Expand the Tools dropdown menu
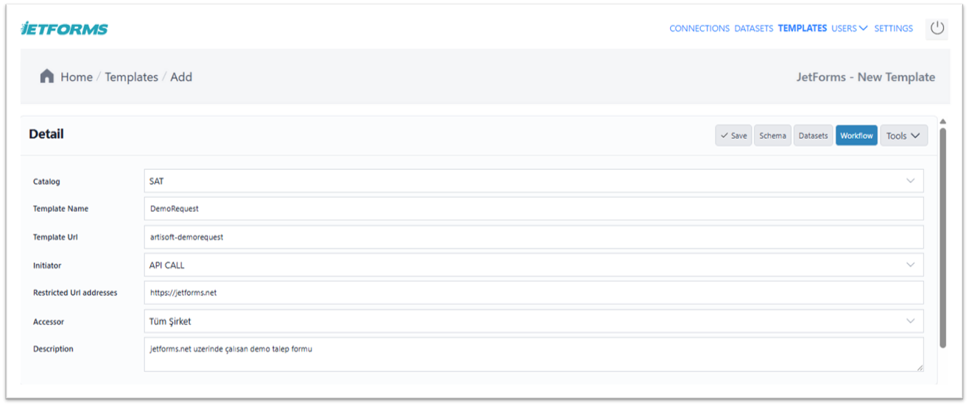 tap(903, 135)
